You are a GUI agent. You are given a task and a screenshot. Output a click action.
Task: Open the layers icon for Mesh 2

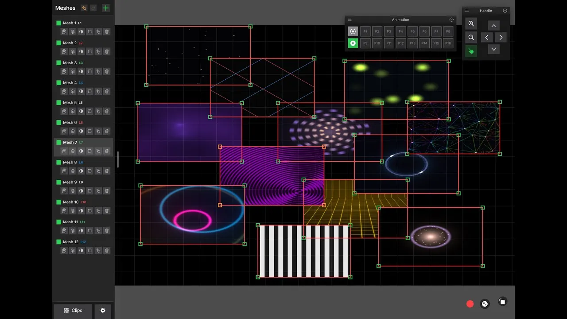click(73, 51)
